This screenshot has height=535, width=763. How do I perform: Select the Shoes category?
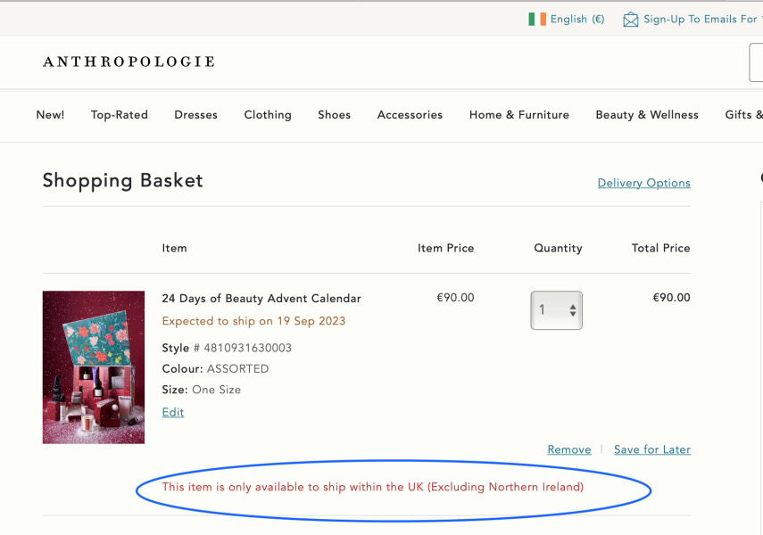coord(334,114)
